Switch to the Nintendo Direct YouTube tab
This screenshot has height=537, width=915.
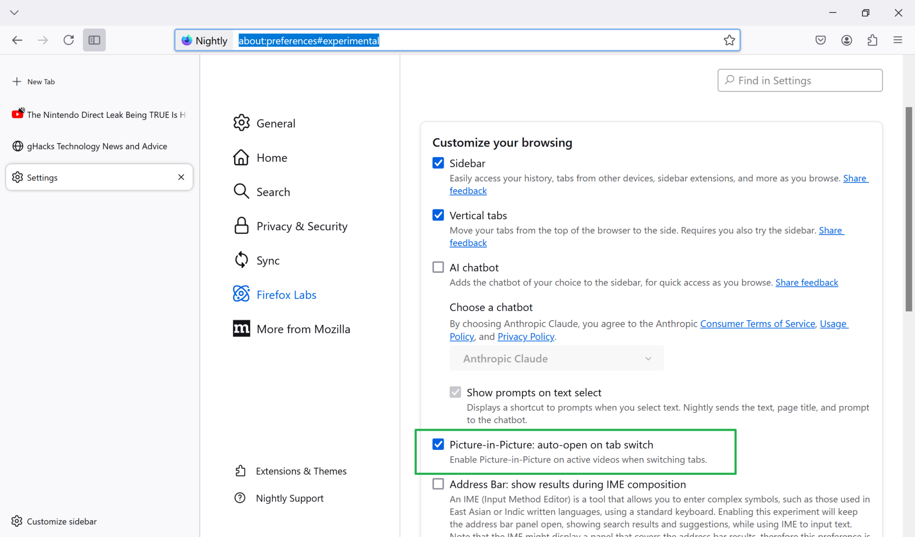point(98,114)
